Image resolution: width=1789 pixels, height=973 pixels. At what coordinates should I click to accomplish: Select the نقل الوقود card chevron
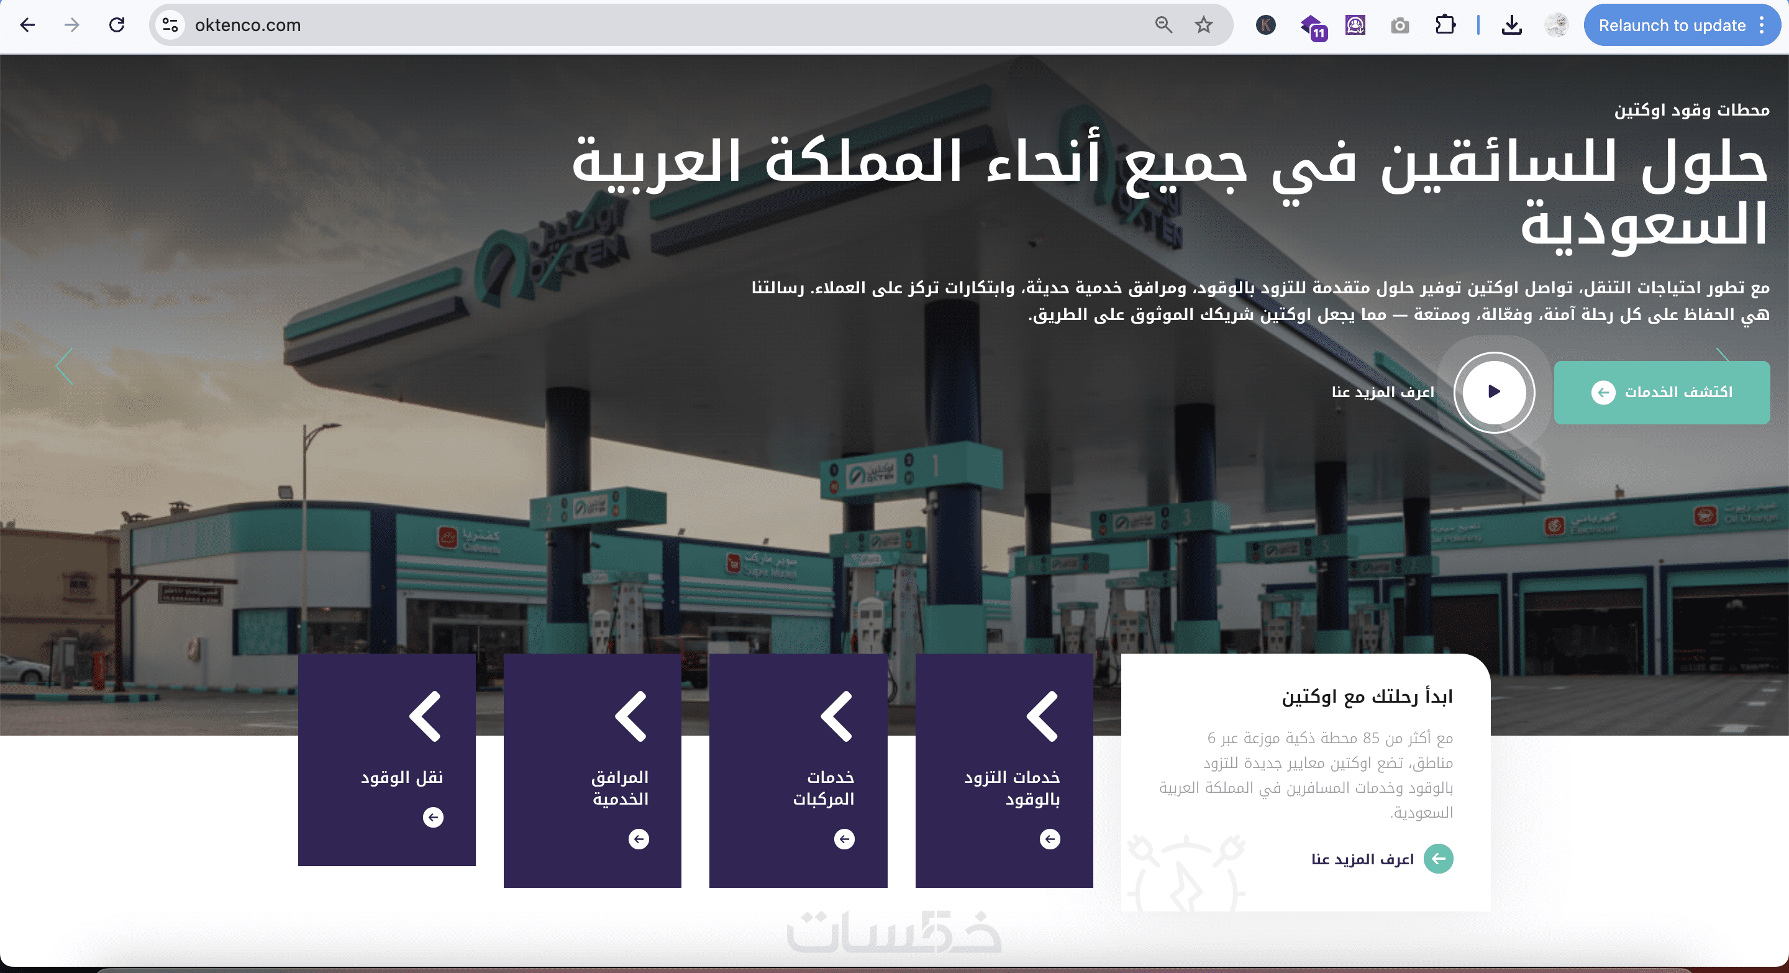click(x=425, y=716)
